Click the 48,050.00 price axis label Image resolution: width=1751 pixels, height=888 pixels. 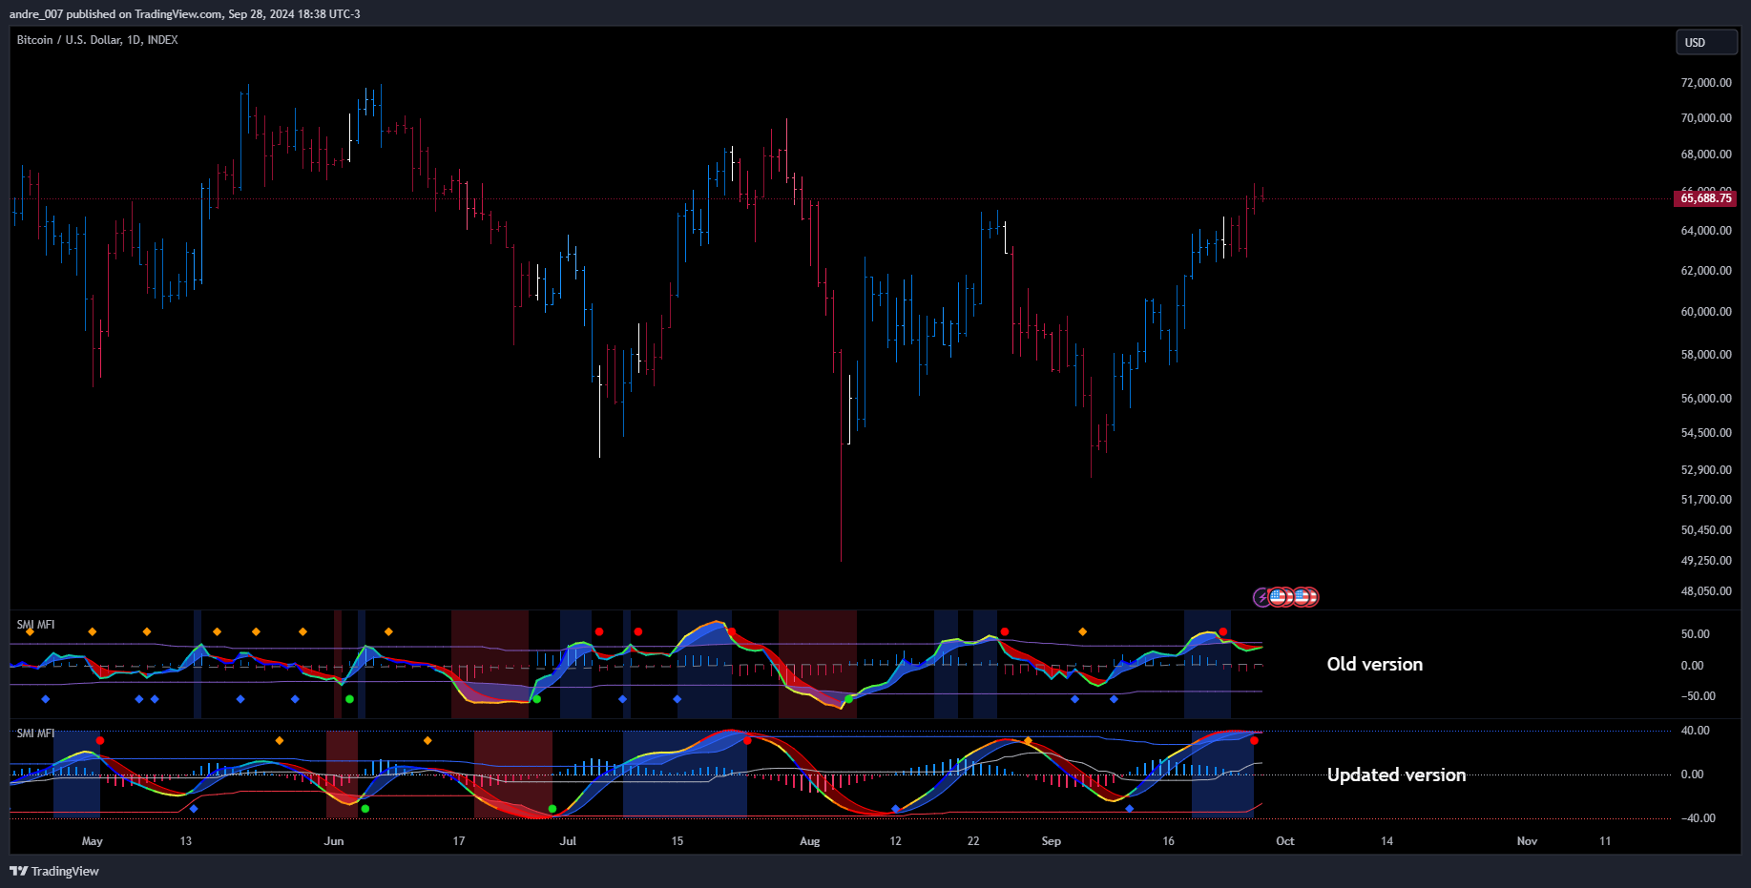(1706, 591)
